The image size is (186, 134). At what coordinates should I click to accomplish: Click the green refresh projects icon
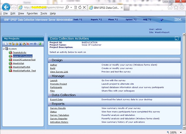(40, 44)
